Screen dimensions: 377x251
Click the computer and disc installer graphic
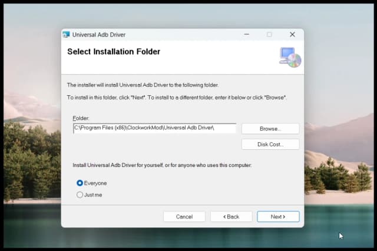(x=290, y=58)
